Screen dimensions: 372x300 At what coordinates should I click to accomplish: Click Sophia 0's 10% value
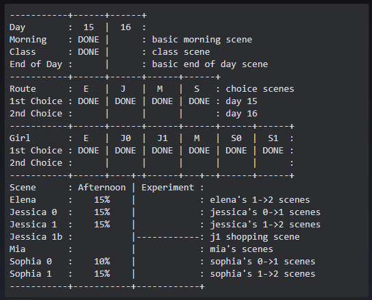(102, 262)
